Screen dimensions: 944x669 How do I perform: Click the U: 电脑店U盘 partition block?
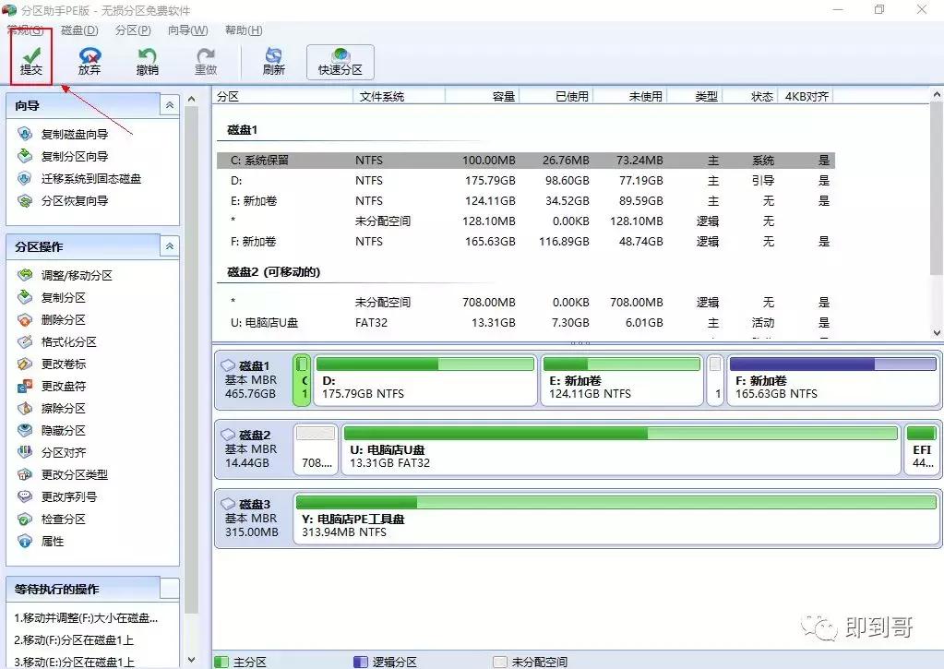click(x=620, y=449)
